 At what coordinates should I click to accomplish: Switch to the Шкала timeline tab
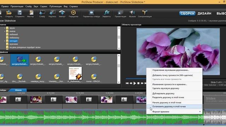pos(18,90)
